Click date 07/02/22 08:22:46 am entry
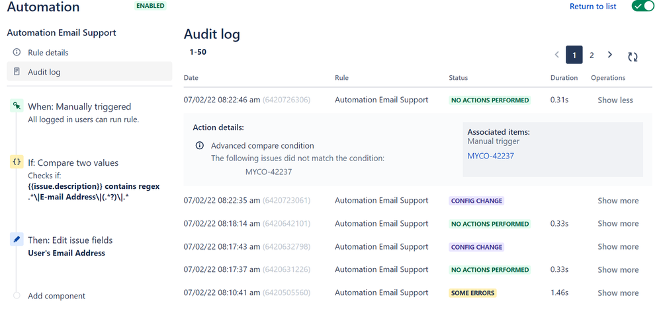Screen dimensions: 661x309 pyautogui.click(x=222, y=100)
